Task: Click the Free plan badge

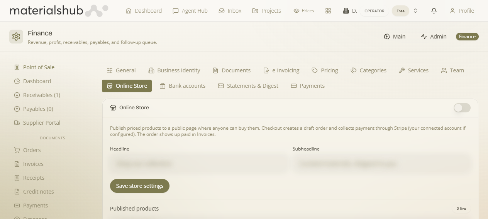Action: (x=401, y=11)
